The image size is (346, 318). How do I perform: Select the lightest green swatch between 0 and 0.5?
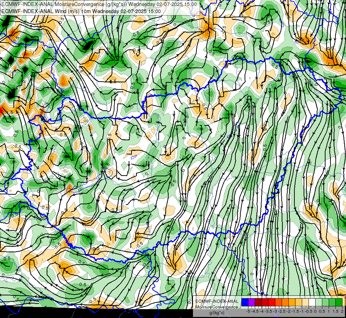[x=319, y=302]
